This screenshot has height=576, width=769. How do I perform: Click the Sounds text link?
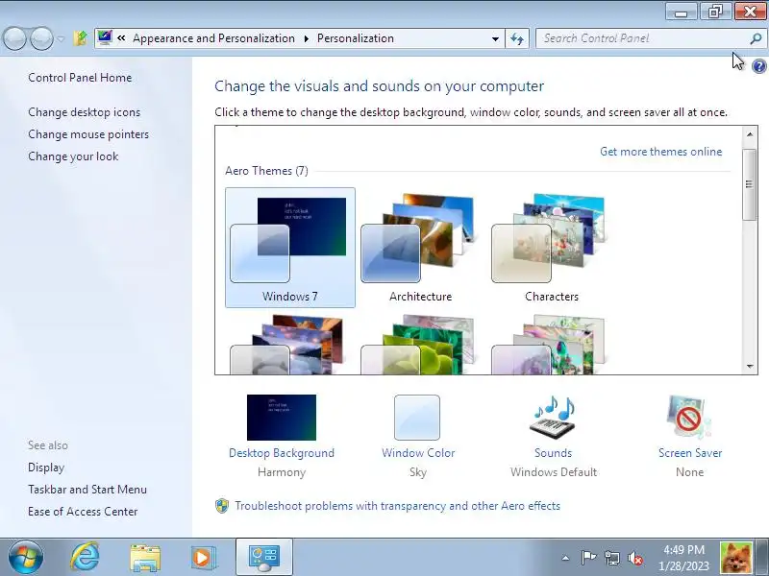554,453
